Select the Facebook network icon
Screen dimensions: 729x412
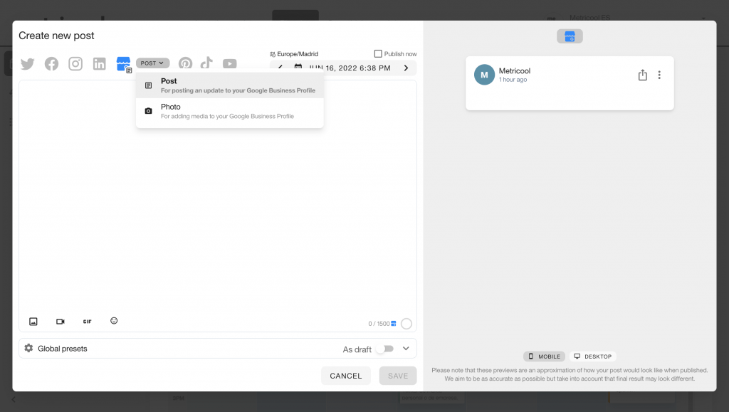[51, 63]
